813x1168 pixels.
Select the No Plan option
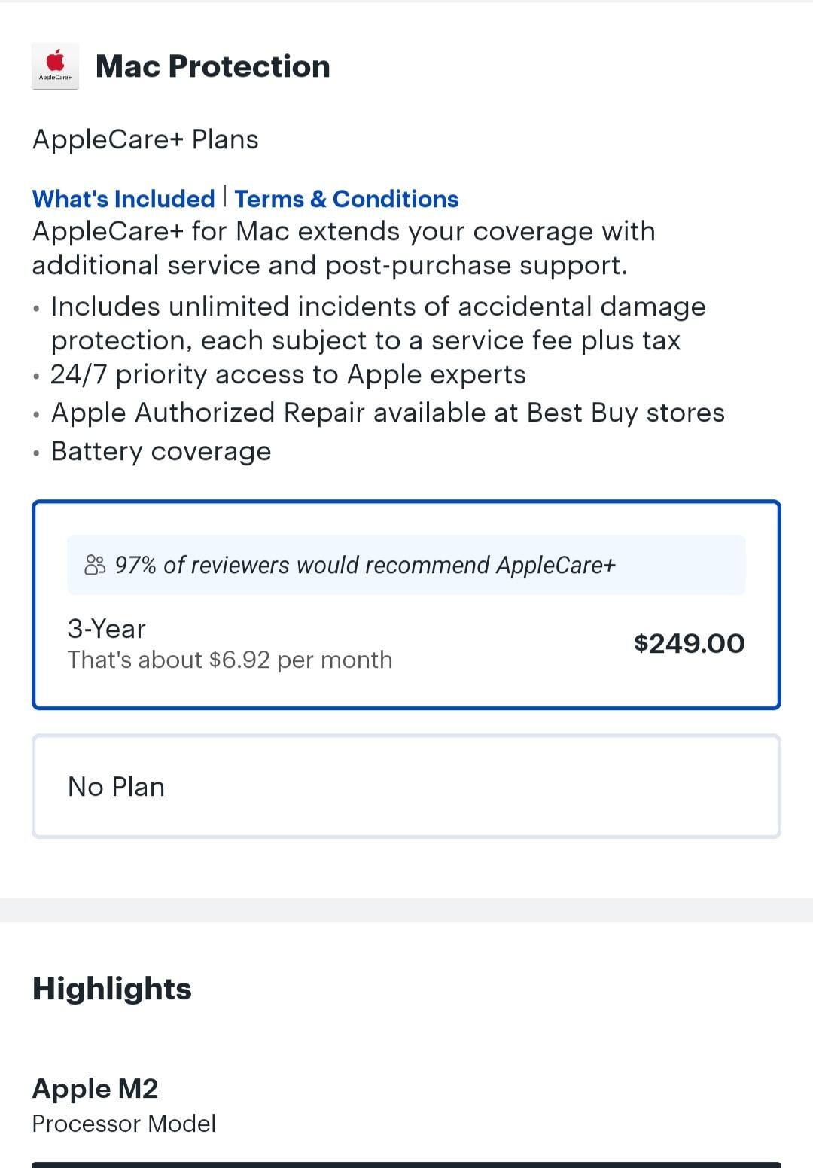click(x=406, y=785)
